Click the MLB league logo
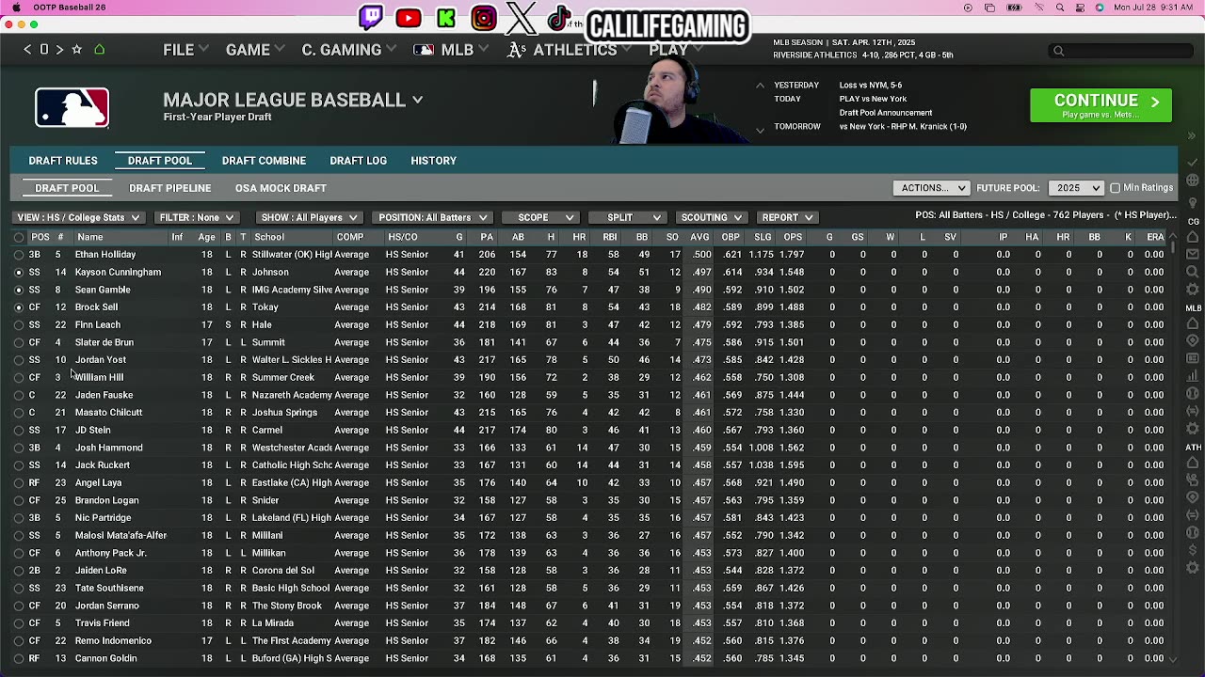 coord(72,107)
